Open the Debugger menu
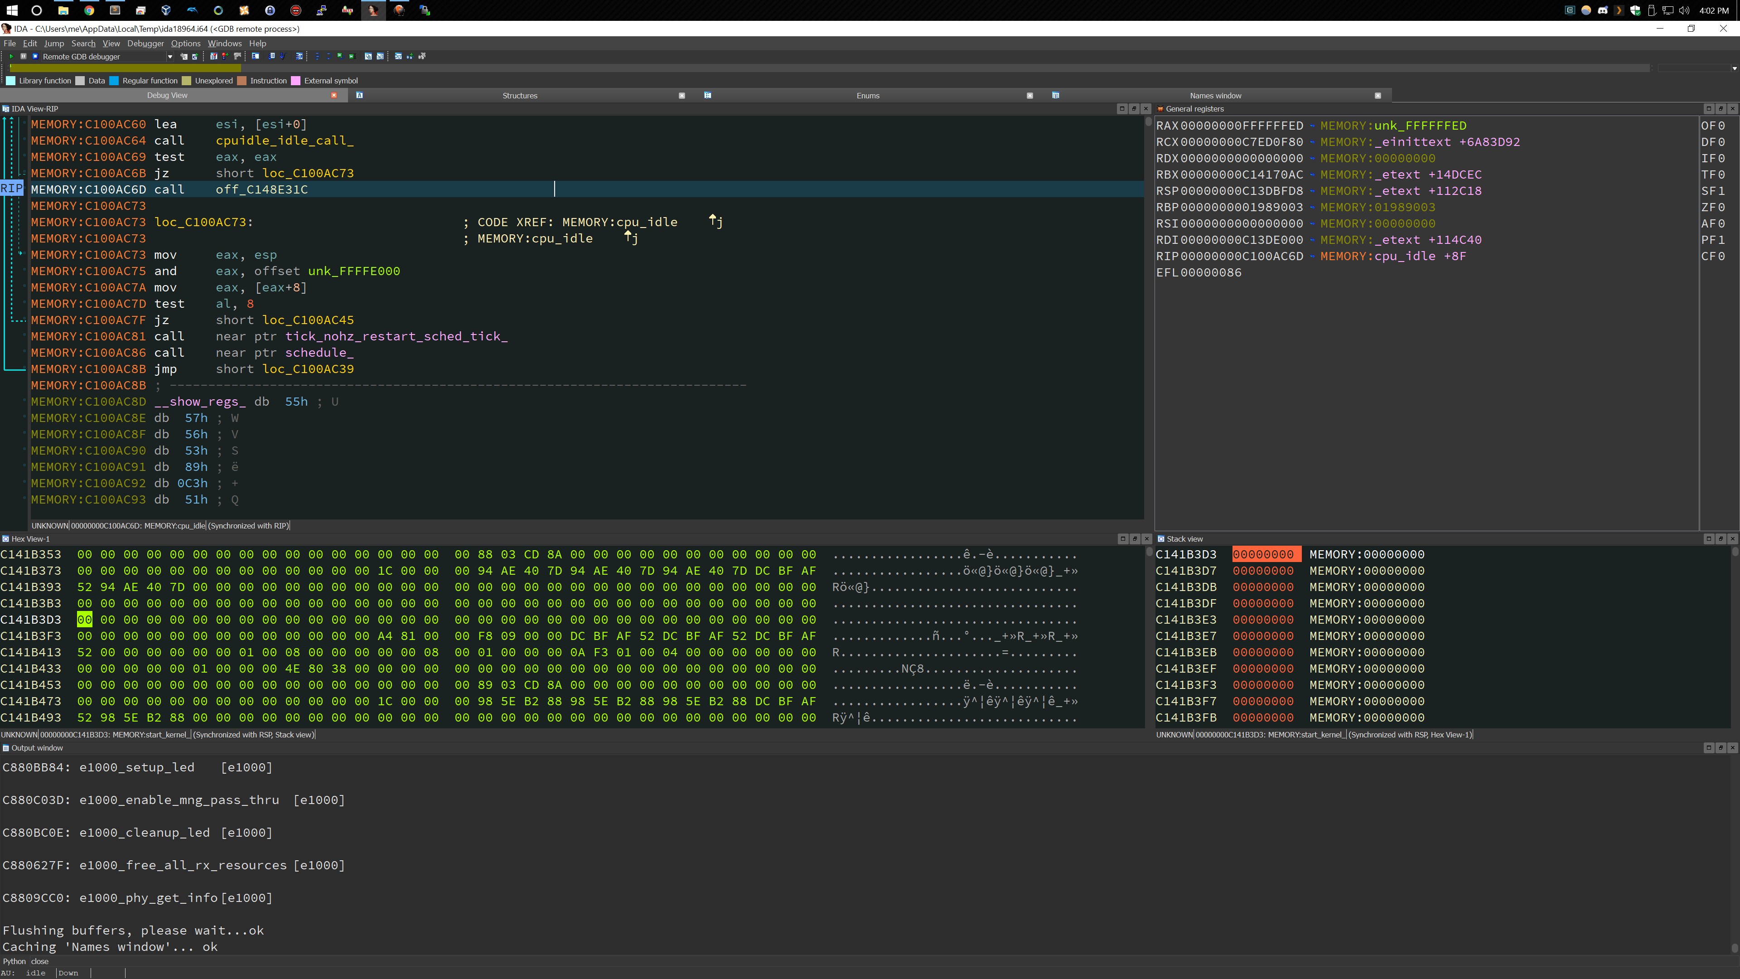Screen dimensions: 1740x979 (x=145, y=43)
